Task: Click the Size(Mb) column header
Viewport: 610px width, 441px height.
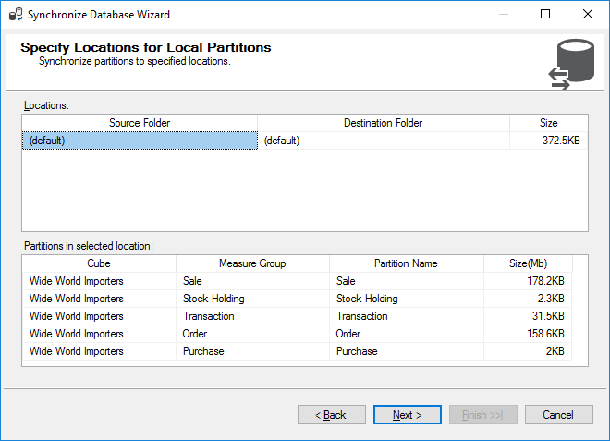Action: coord(527,263)
